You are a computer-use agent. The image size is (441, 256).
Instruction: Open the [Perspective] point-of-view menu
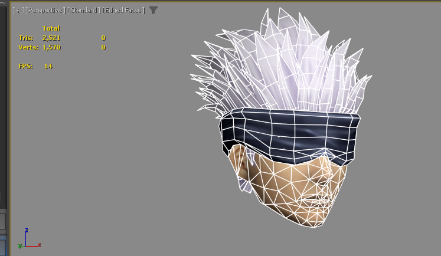coord(45,11)
